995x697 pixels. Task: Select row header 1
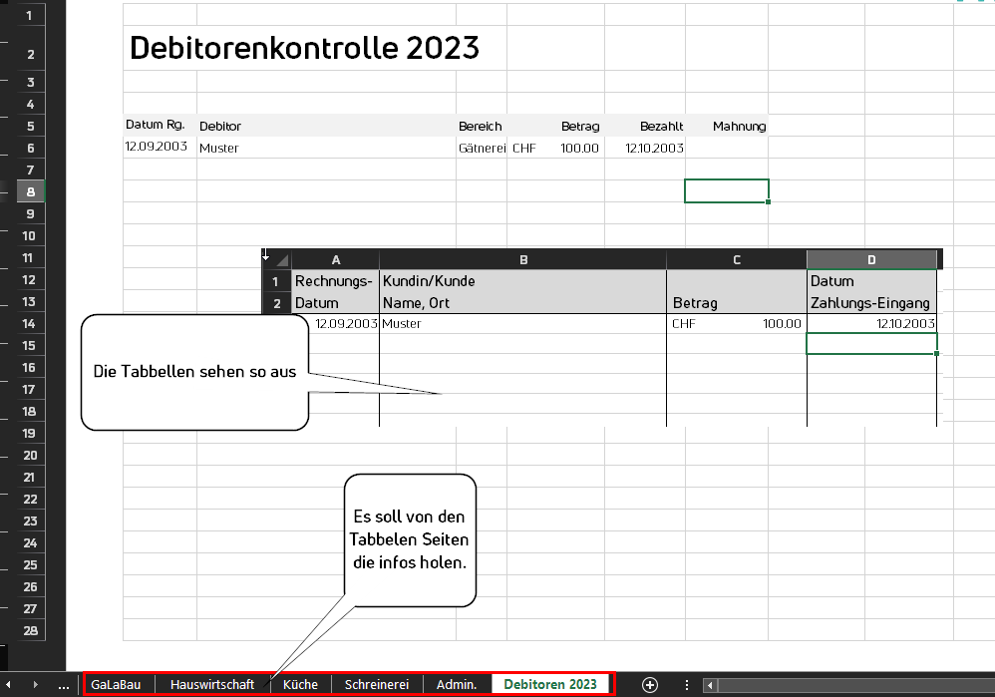(x=29, y=15)
